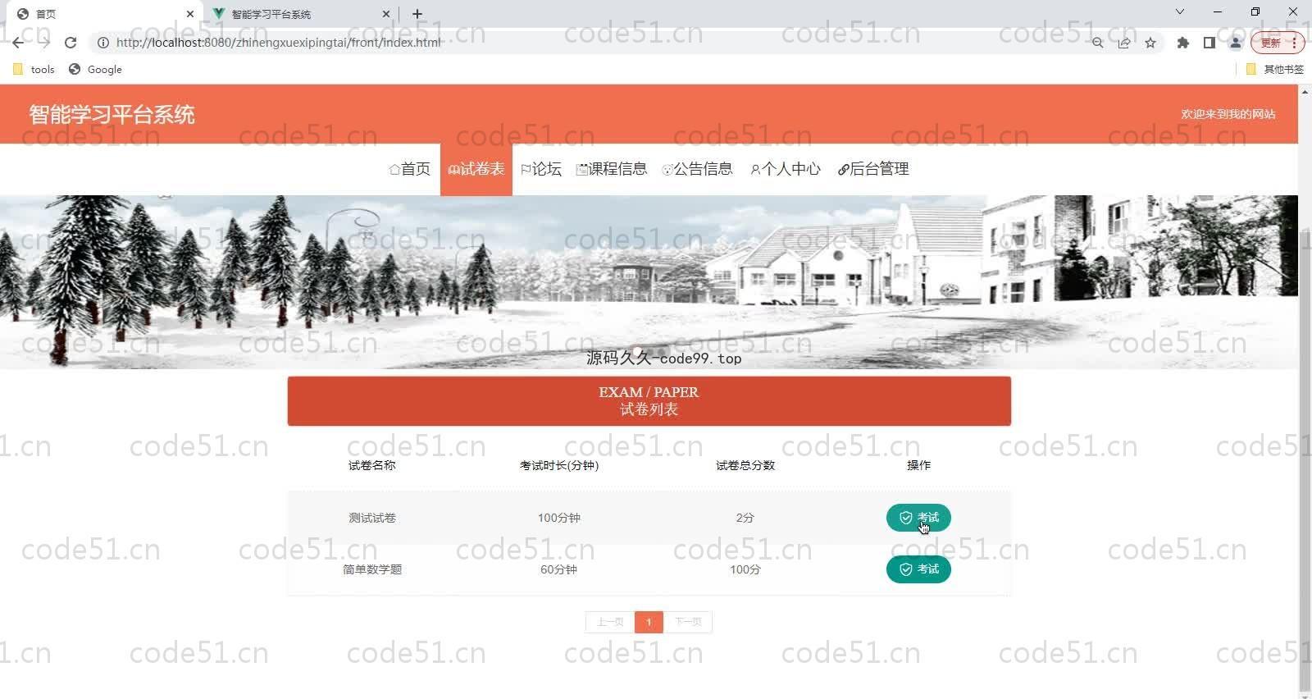1312x699 pixels.
Task: Reload the page with refresh icon
Action: pyautogui.click(x=71, y=43)
